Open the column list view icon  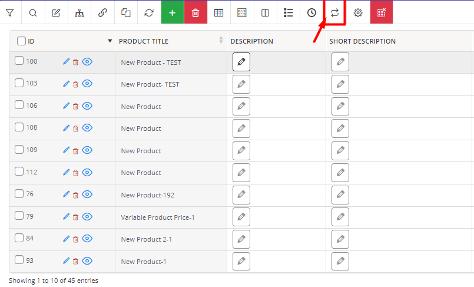coord(289,13)
